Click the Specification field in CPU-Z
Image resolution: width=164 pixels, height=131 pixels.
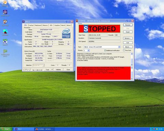pos(52,40)
